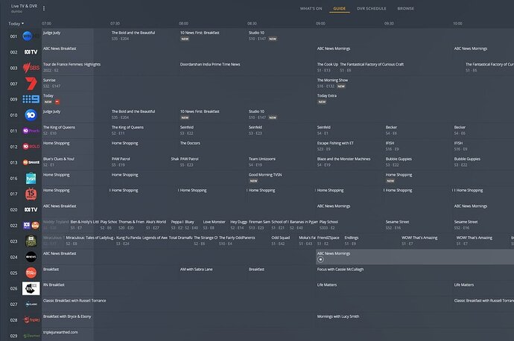Select Mornings with Lucy Smith
The image size is (514, 341).
tap(337, 316)
